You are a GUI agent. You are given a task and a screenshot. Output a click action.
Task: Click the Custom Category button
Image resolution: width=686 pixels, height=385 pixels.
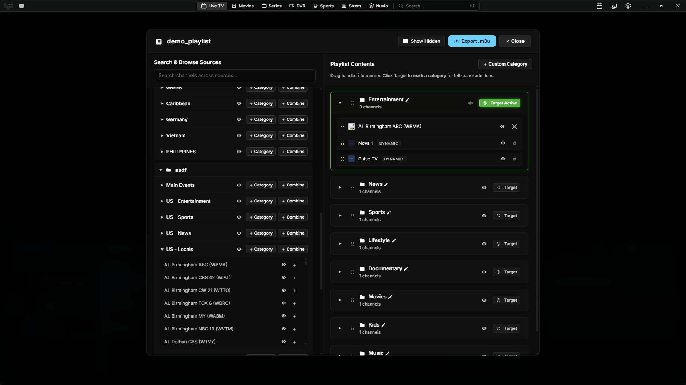tap(505, 64)
